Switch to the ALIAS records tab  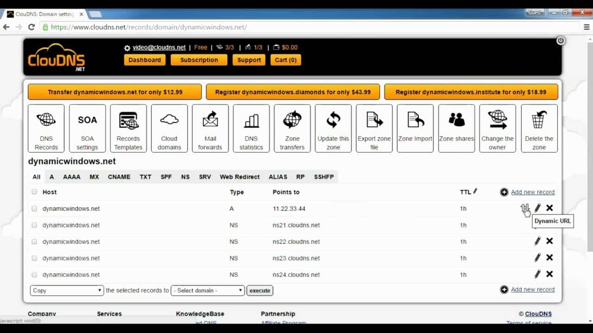(x=278, y=177)
